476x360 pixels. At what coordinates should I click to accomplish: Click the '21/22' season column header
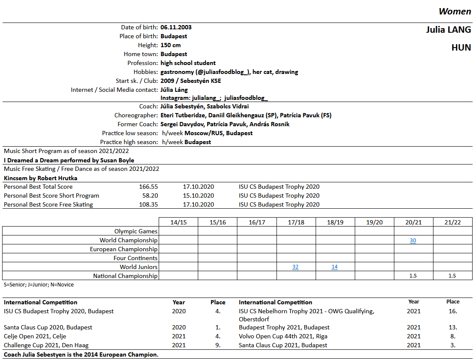pos(453,222)
